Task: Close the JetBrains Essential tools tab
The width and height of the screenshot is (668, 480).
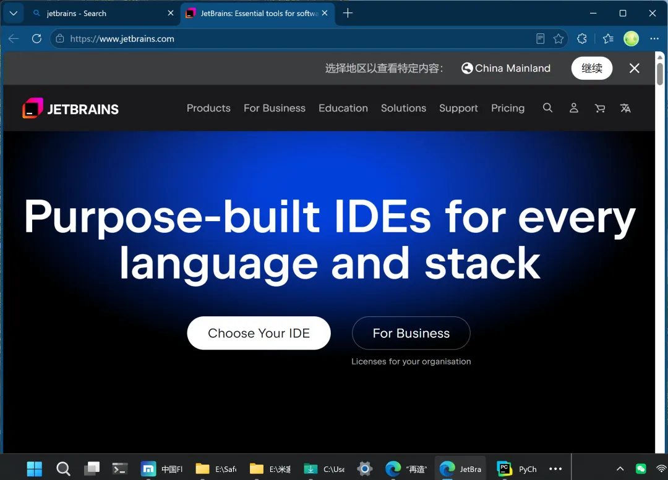Action: pyautogui.click(x=325, y=13)
